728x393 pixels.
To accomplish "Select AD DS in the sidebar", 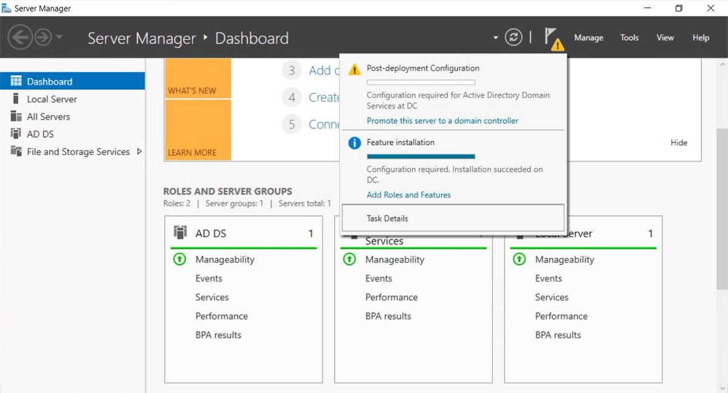I will [72, 134].
